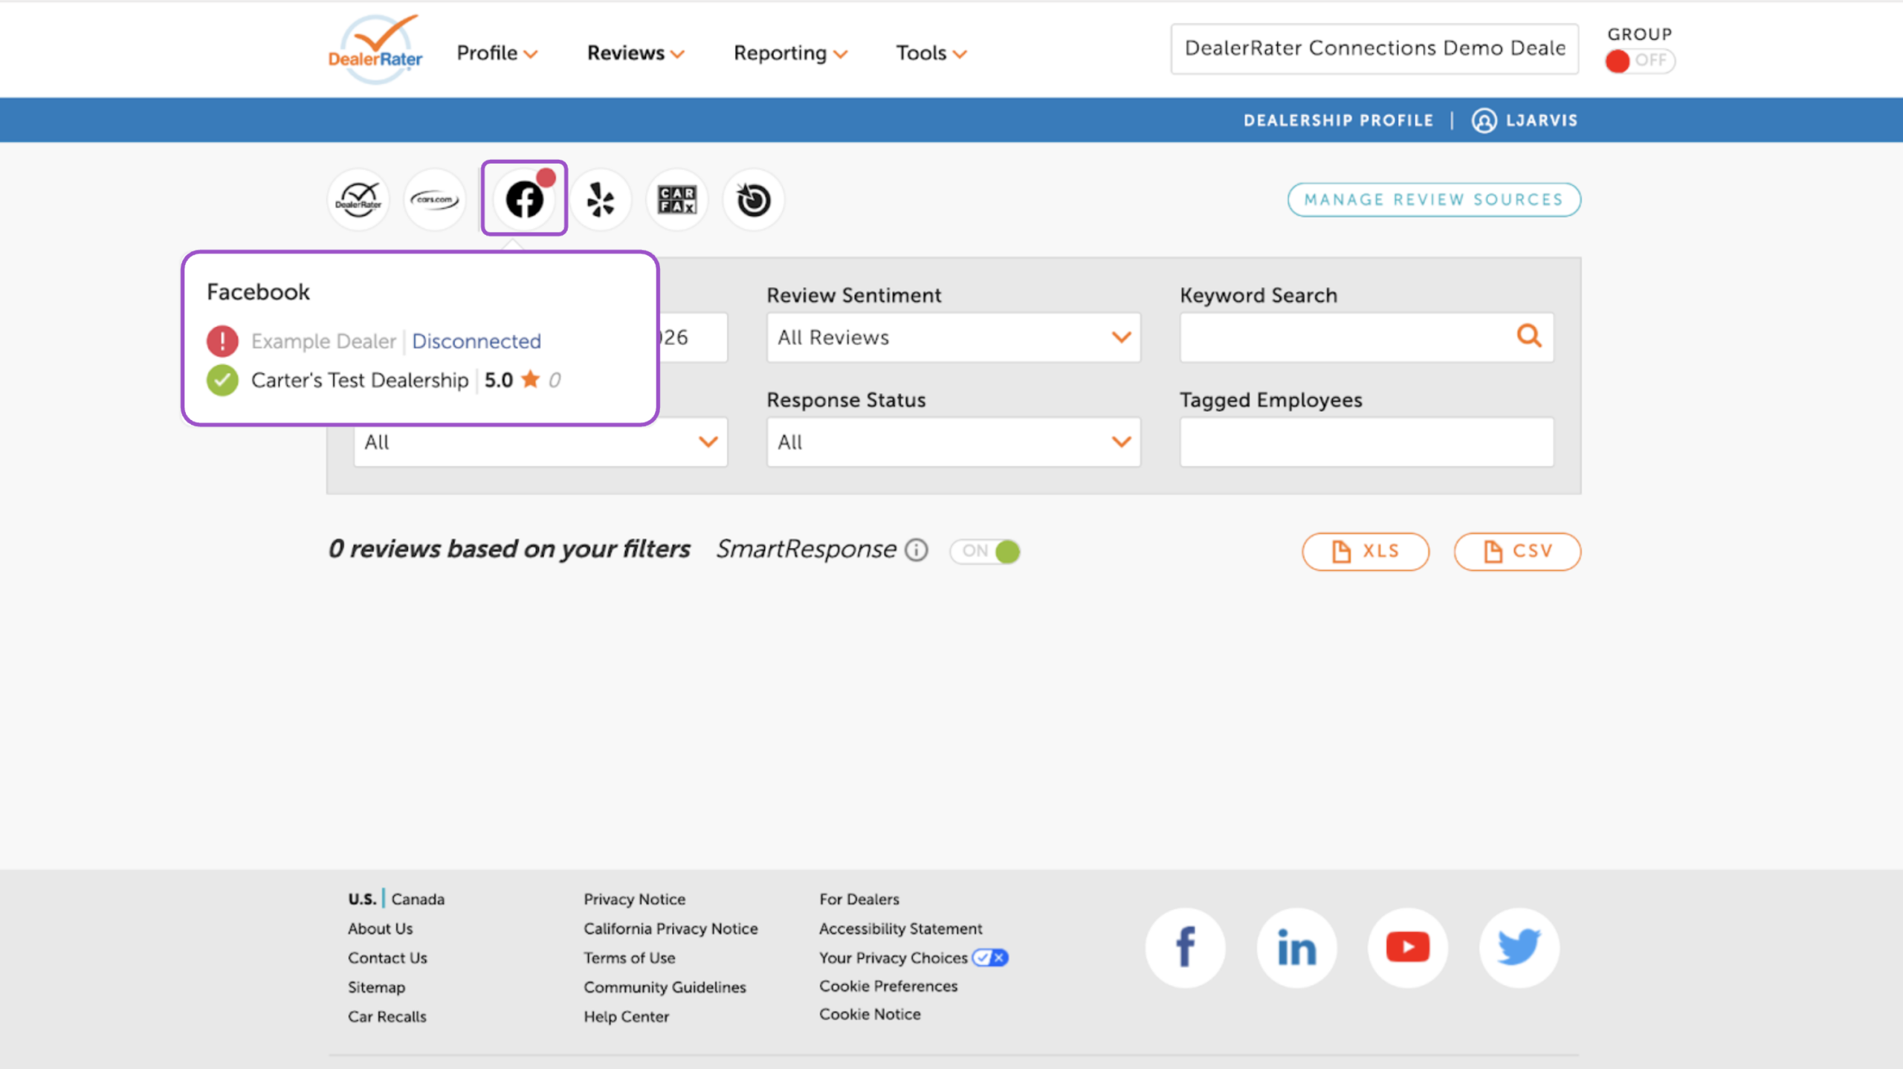This screenshot has height=1069, width=1903.
Task: Open the About Us footer link
Action: coord(380,928)
